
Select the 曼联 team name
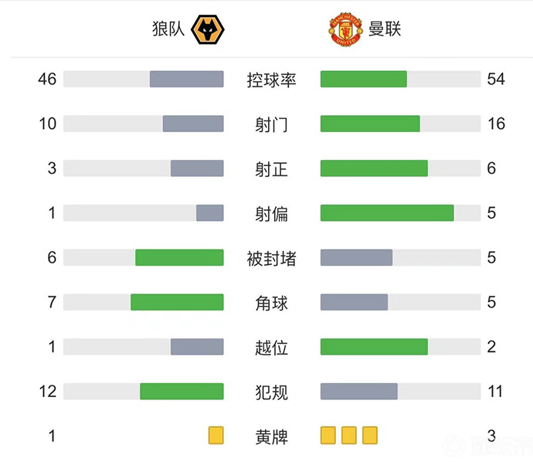point(385,30)
